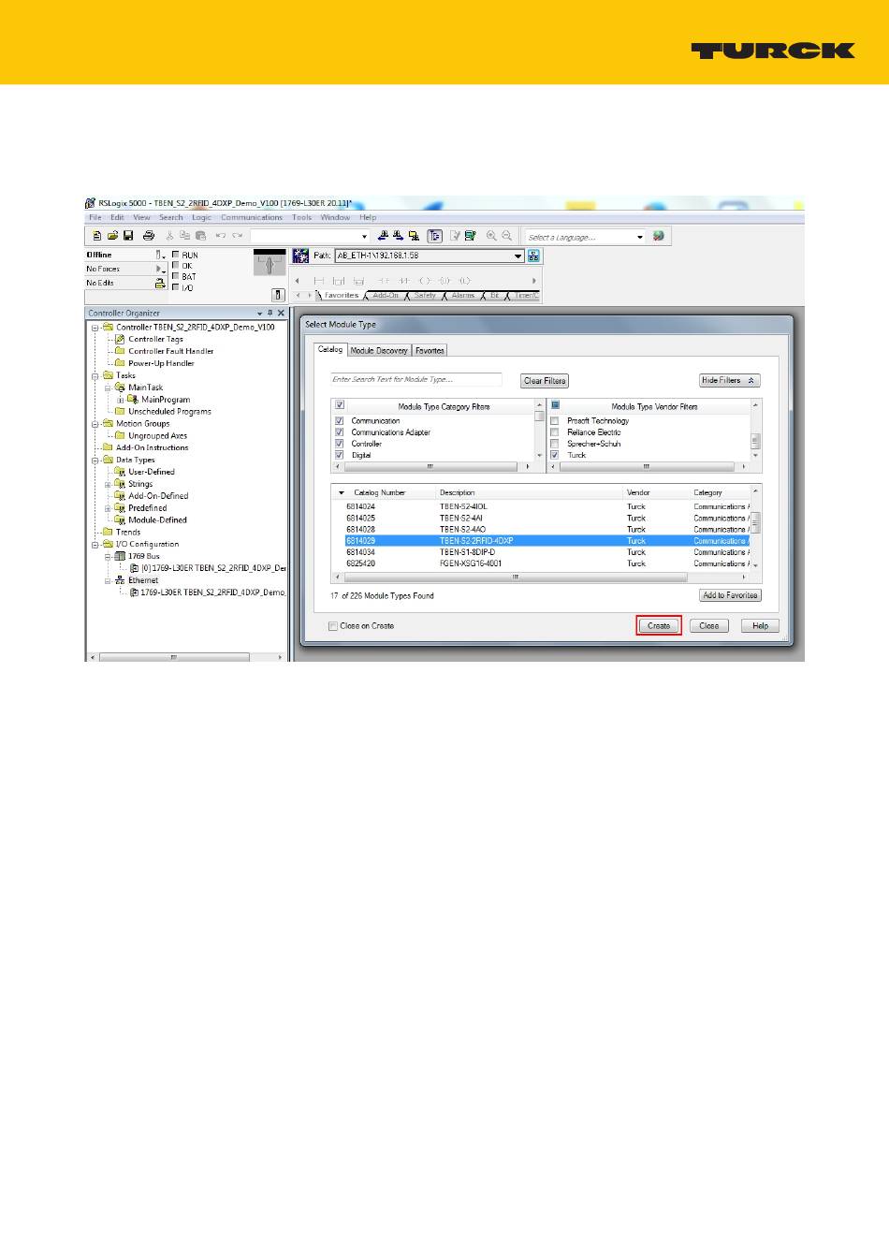Open the File menu
This screenshot has height=1258, width=889.
coord(95,217)
